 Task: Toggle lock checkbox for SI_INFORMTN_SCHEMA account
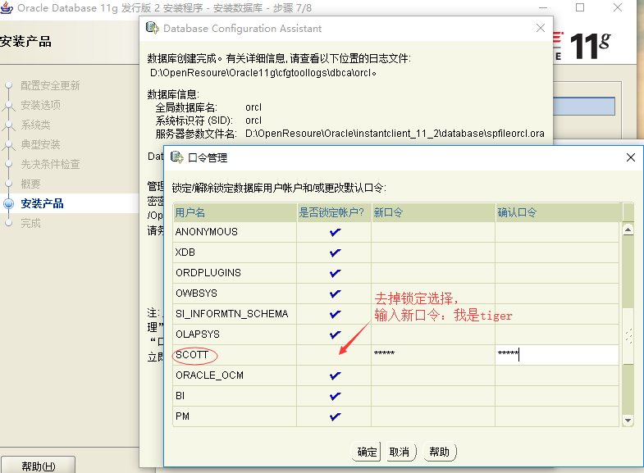335,314
